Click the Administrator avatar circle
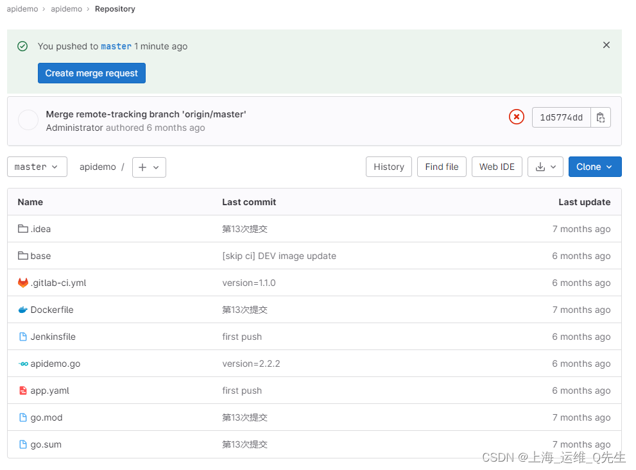The image size is (636, 470). [28, 120]
